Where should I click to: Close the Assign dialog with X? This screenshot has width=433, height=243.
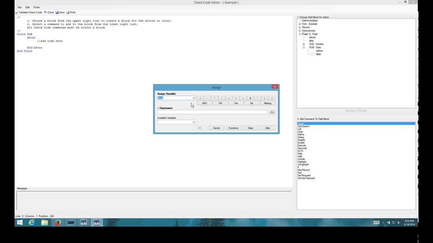point(275,87)
